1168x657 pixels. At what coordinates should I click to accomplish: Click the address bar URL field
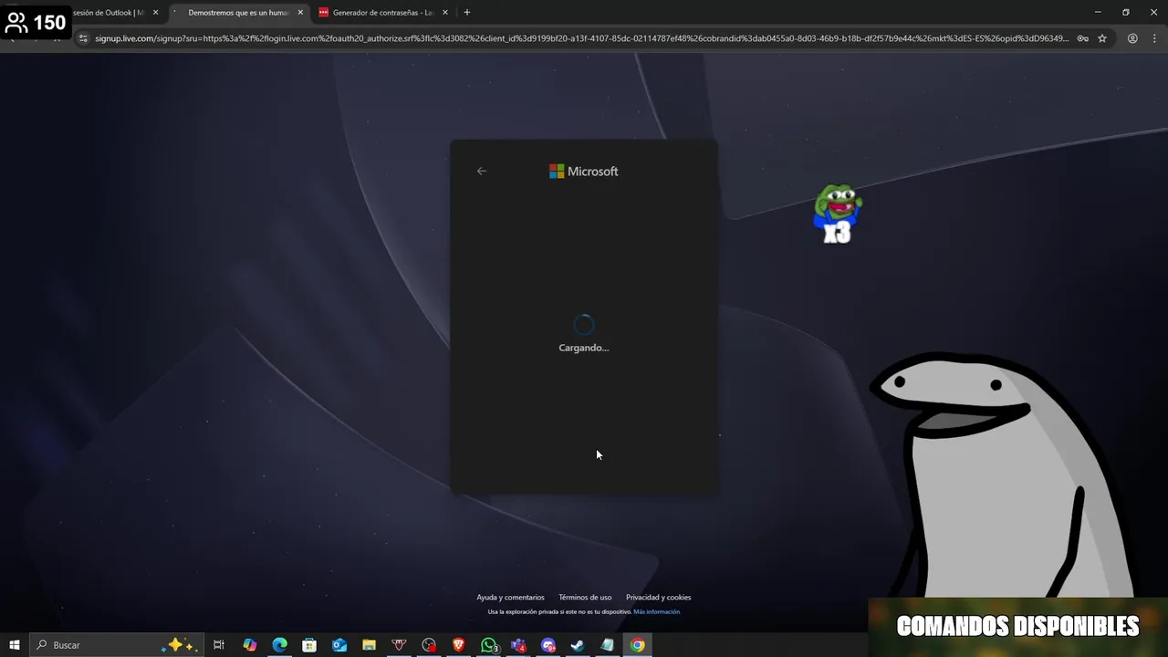(581, 38)
